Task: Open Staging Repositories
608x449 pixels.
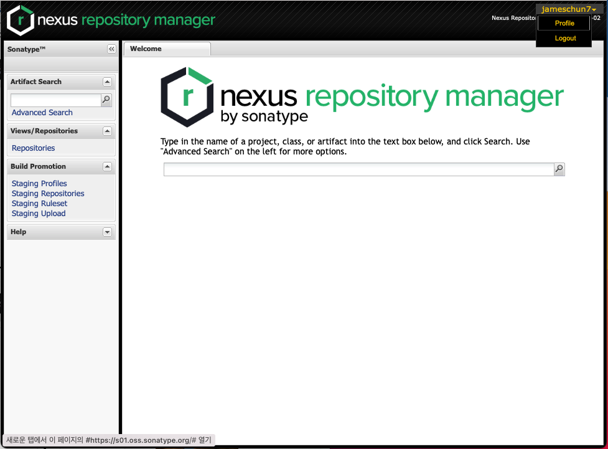Action: pos(48,193)
